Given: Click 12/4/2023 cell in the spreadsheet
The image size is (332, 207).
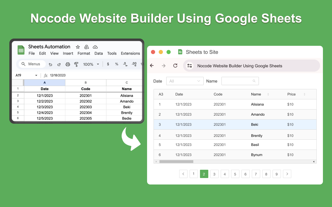Looking at the screenshot, I should click(x=45, y=113).
